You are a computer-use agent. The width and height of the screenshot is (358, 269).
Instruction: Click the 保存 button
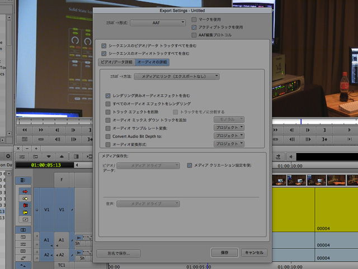tap(225, 253)
